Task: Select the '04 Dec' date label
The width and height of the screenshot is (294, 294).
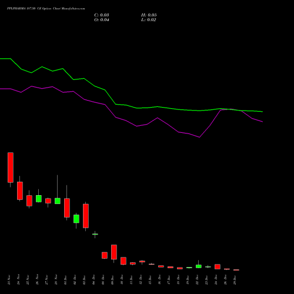Action: point(93,280)
